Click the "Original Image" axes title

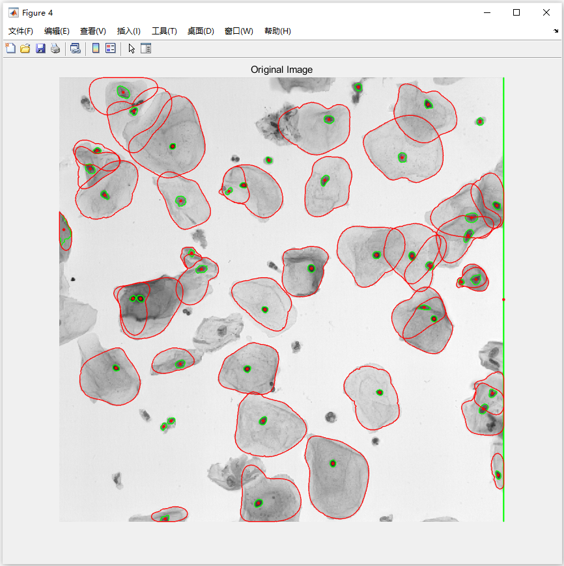(x=281, y=70)
